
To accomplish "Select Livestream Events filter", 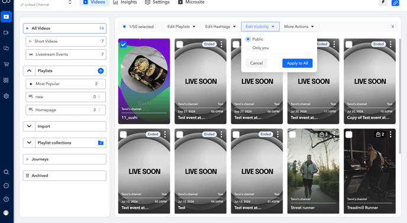I will (66, 54).
